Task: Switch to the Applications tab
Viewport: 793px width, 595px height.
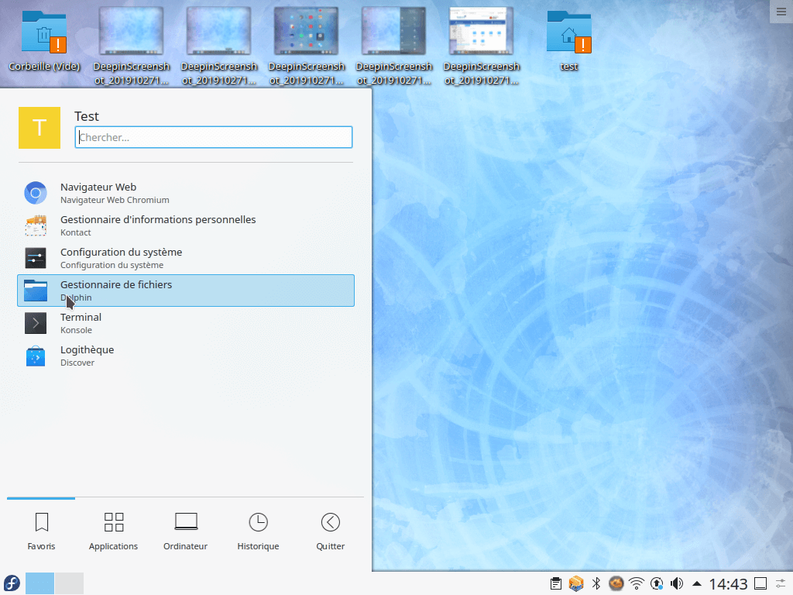Action: click(113, 531)
